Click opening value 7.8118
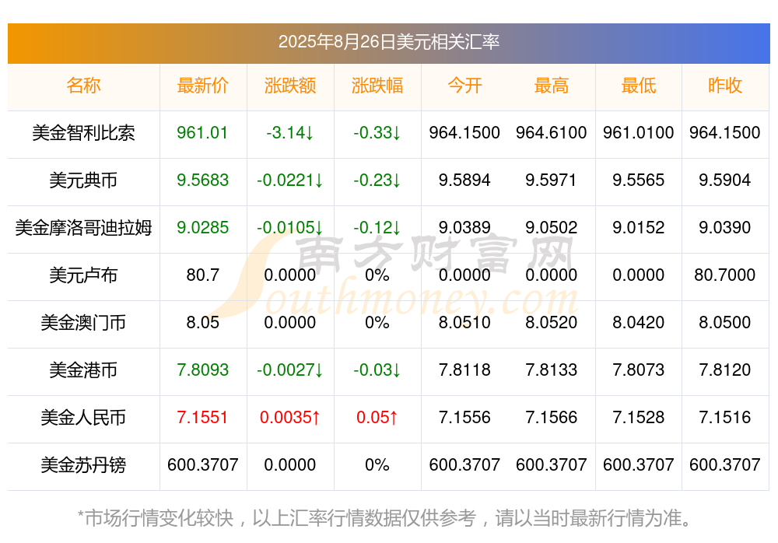This screenshot has width=778, height=543. coord(464,370)
